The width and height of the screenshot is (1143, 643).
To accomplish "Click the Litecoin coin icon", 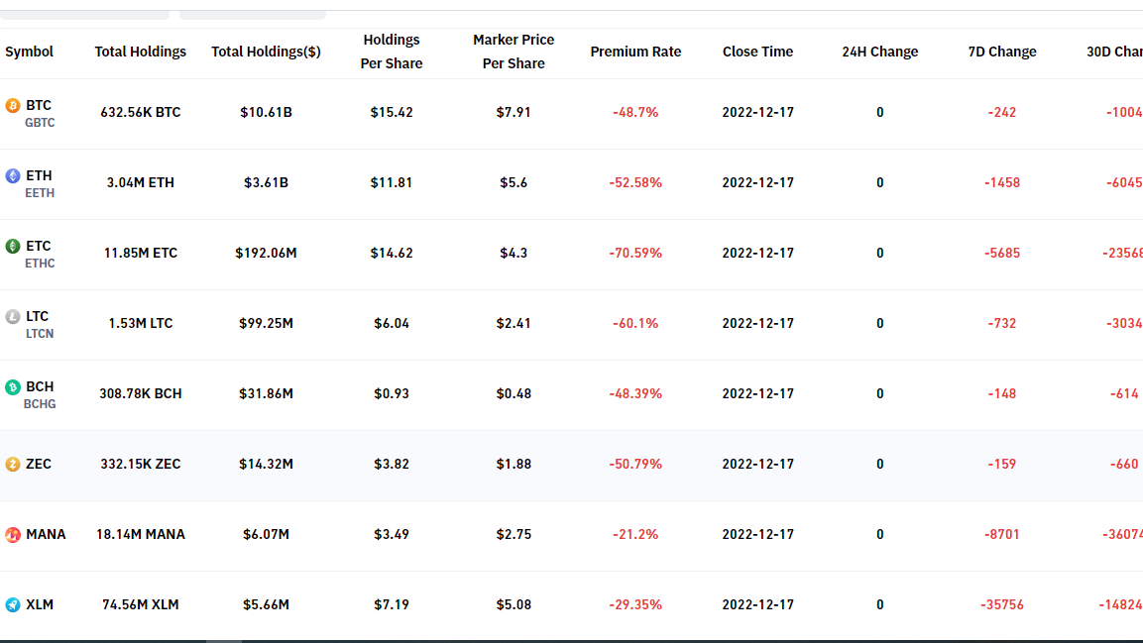I will [13, 317].
